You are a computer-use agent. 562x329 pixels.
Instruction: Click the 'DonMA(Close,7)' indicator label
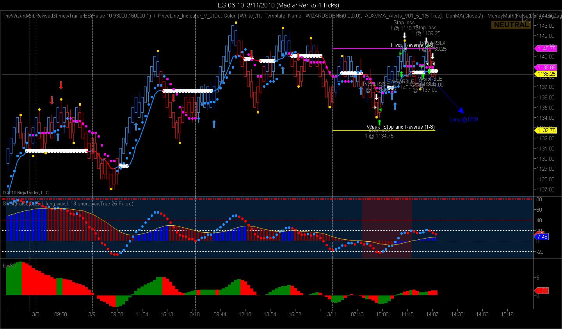(466, 16)
